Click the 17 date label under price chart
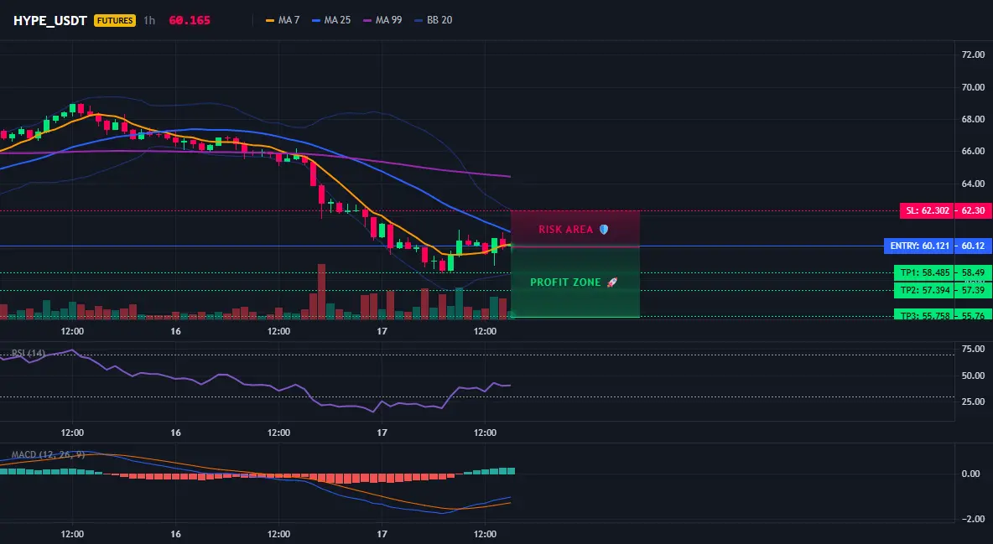 pos(382,331)
